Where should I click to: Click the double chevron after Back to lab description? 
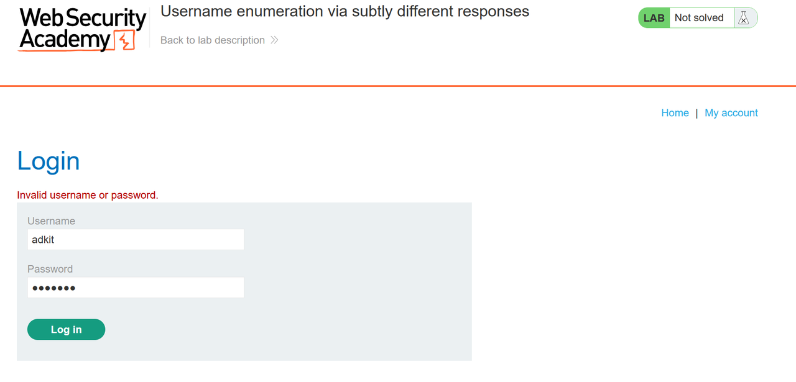click(x=274, y=40)
